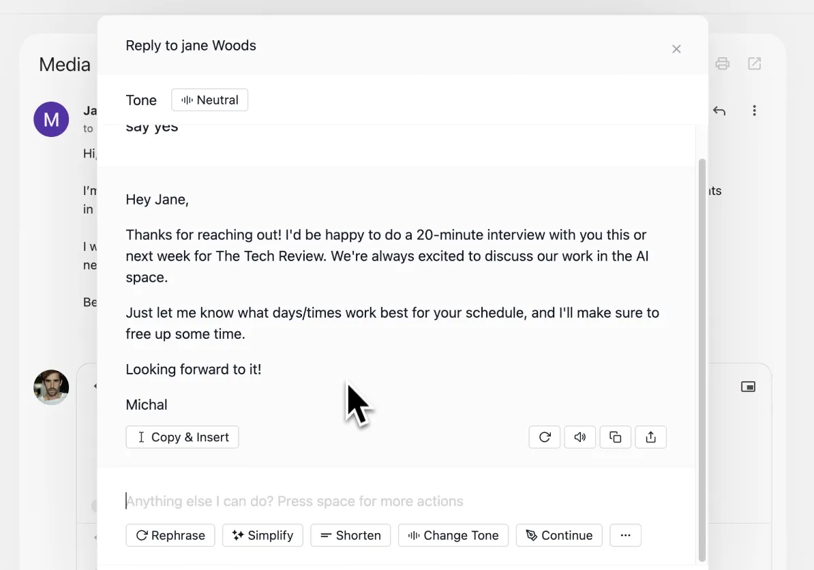814x570 pixels.
Task: Expand more actions with the ellipsis button
Action: coord(626,535)
